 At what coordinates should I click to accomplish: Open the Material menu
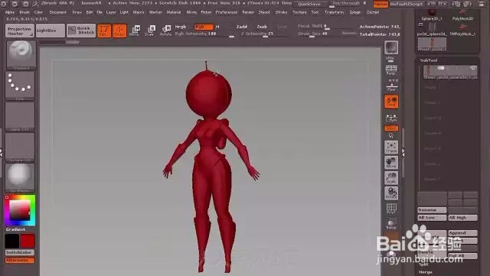pos(174,12)
